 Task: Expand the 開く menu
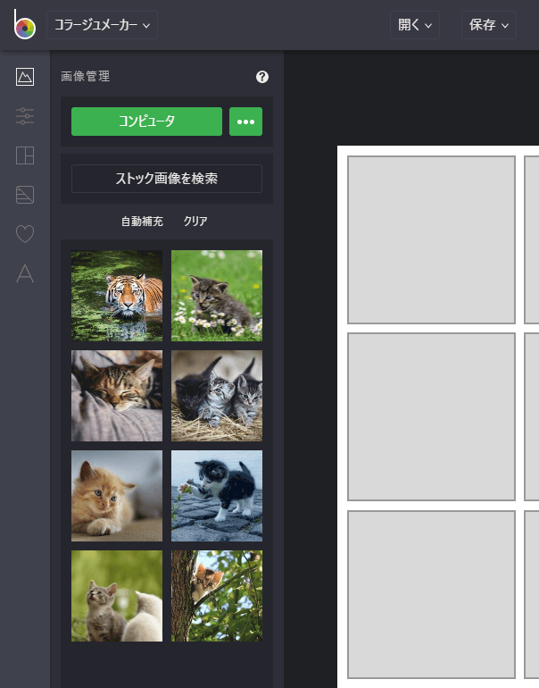[x=415, y=25]
